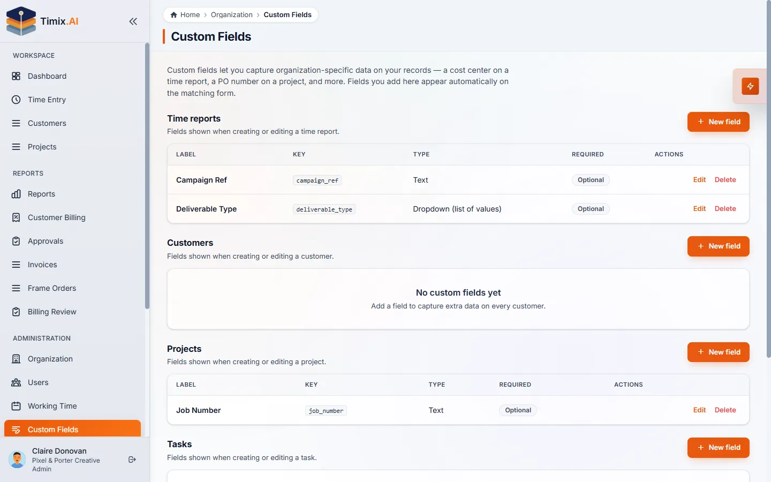Click the Time Entry clock icon
This screenshot has height=482, width=771.
click(16, 100)
